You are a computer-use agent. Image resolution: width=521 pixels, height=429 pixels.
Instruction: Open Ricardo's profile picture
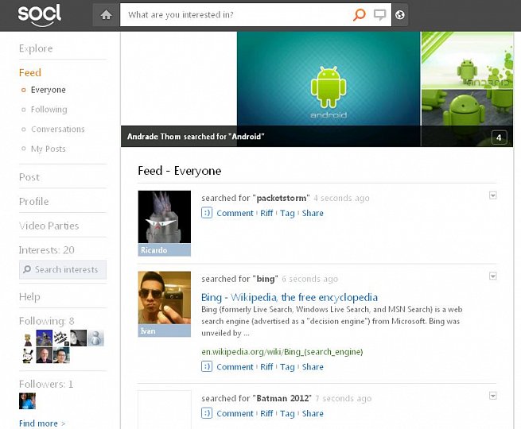[x=165, y=217]
